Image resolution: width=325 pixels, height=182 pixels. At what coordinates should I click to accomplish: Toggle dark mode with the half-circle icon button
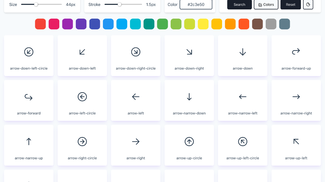coord(308,5)
